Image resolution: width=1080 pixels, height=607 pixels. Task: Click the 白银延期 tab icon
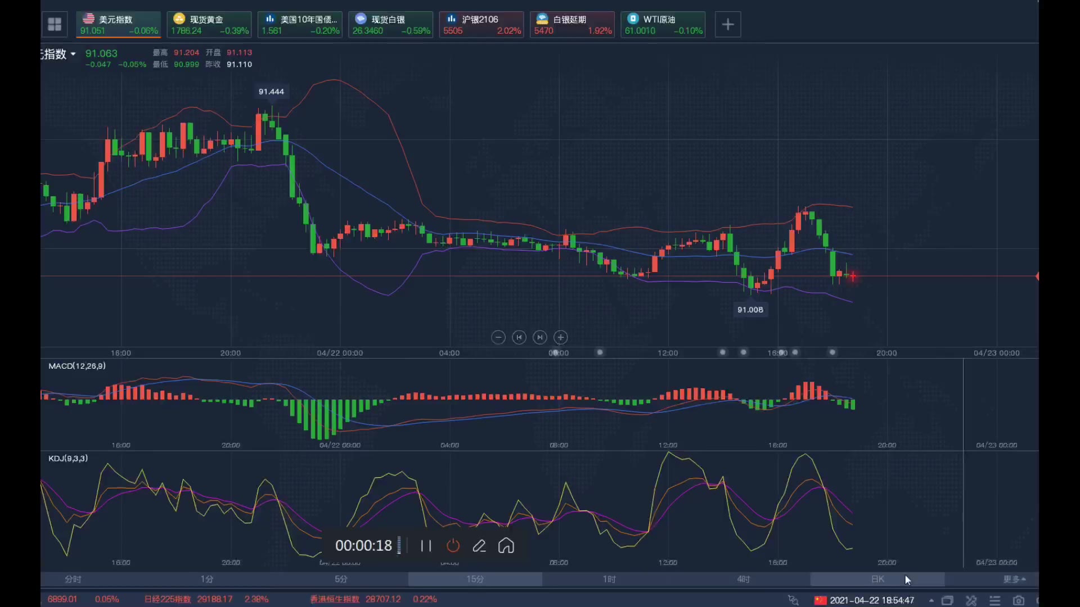(542, 19)
